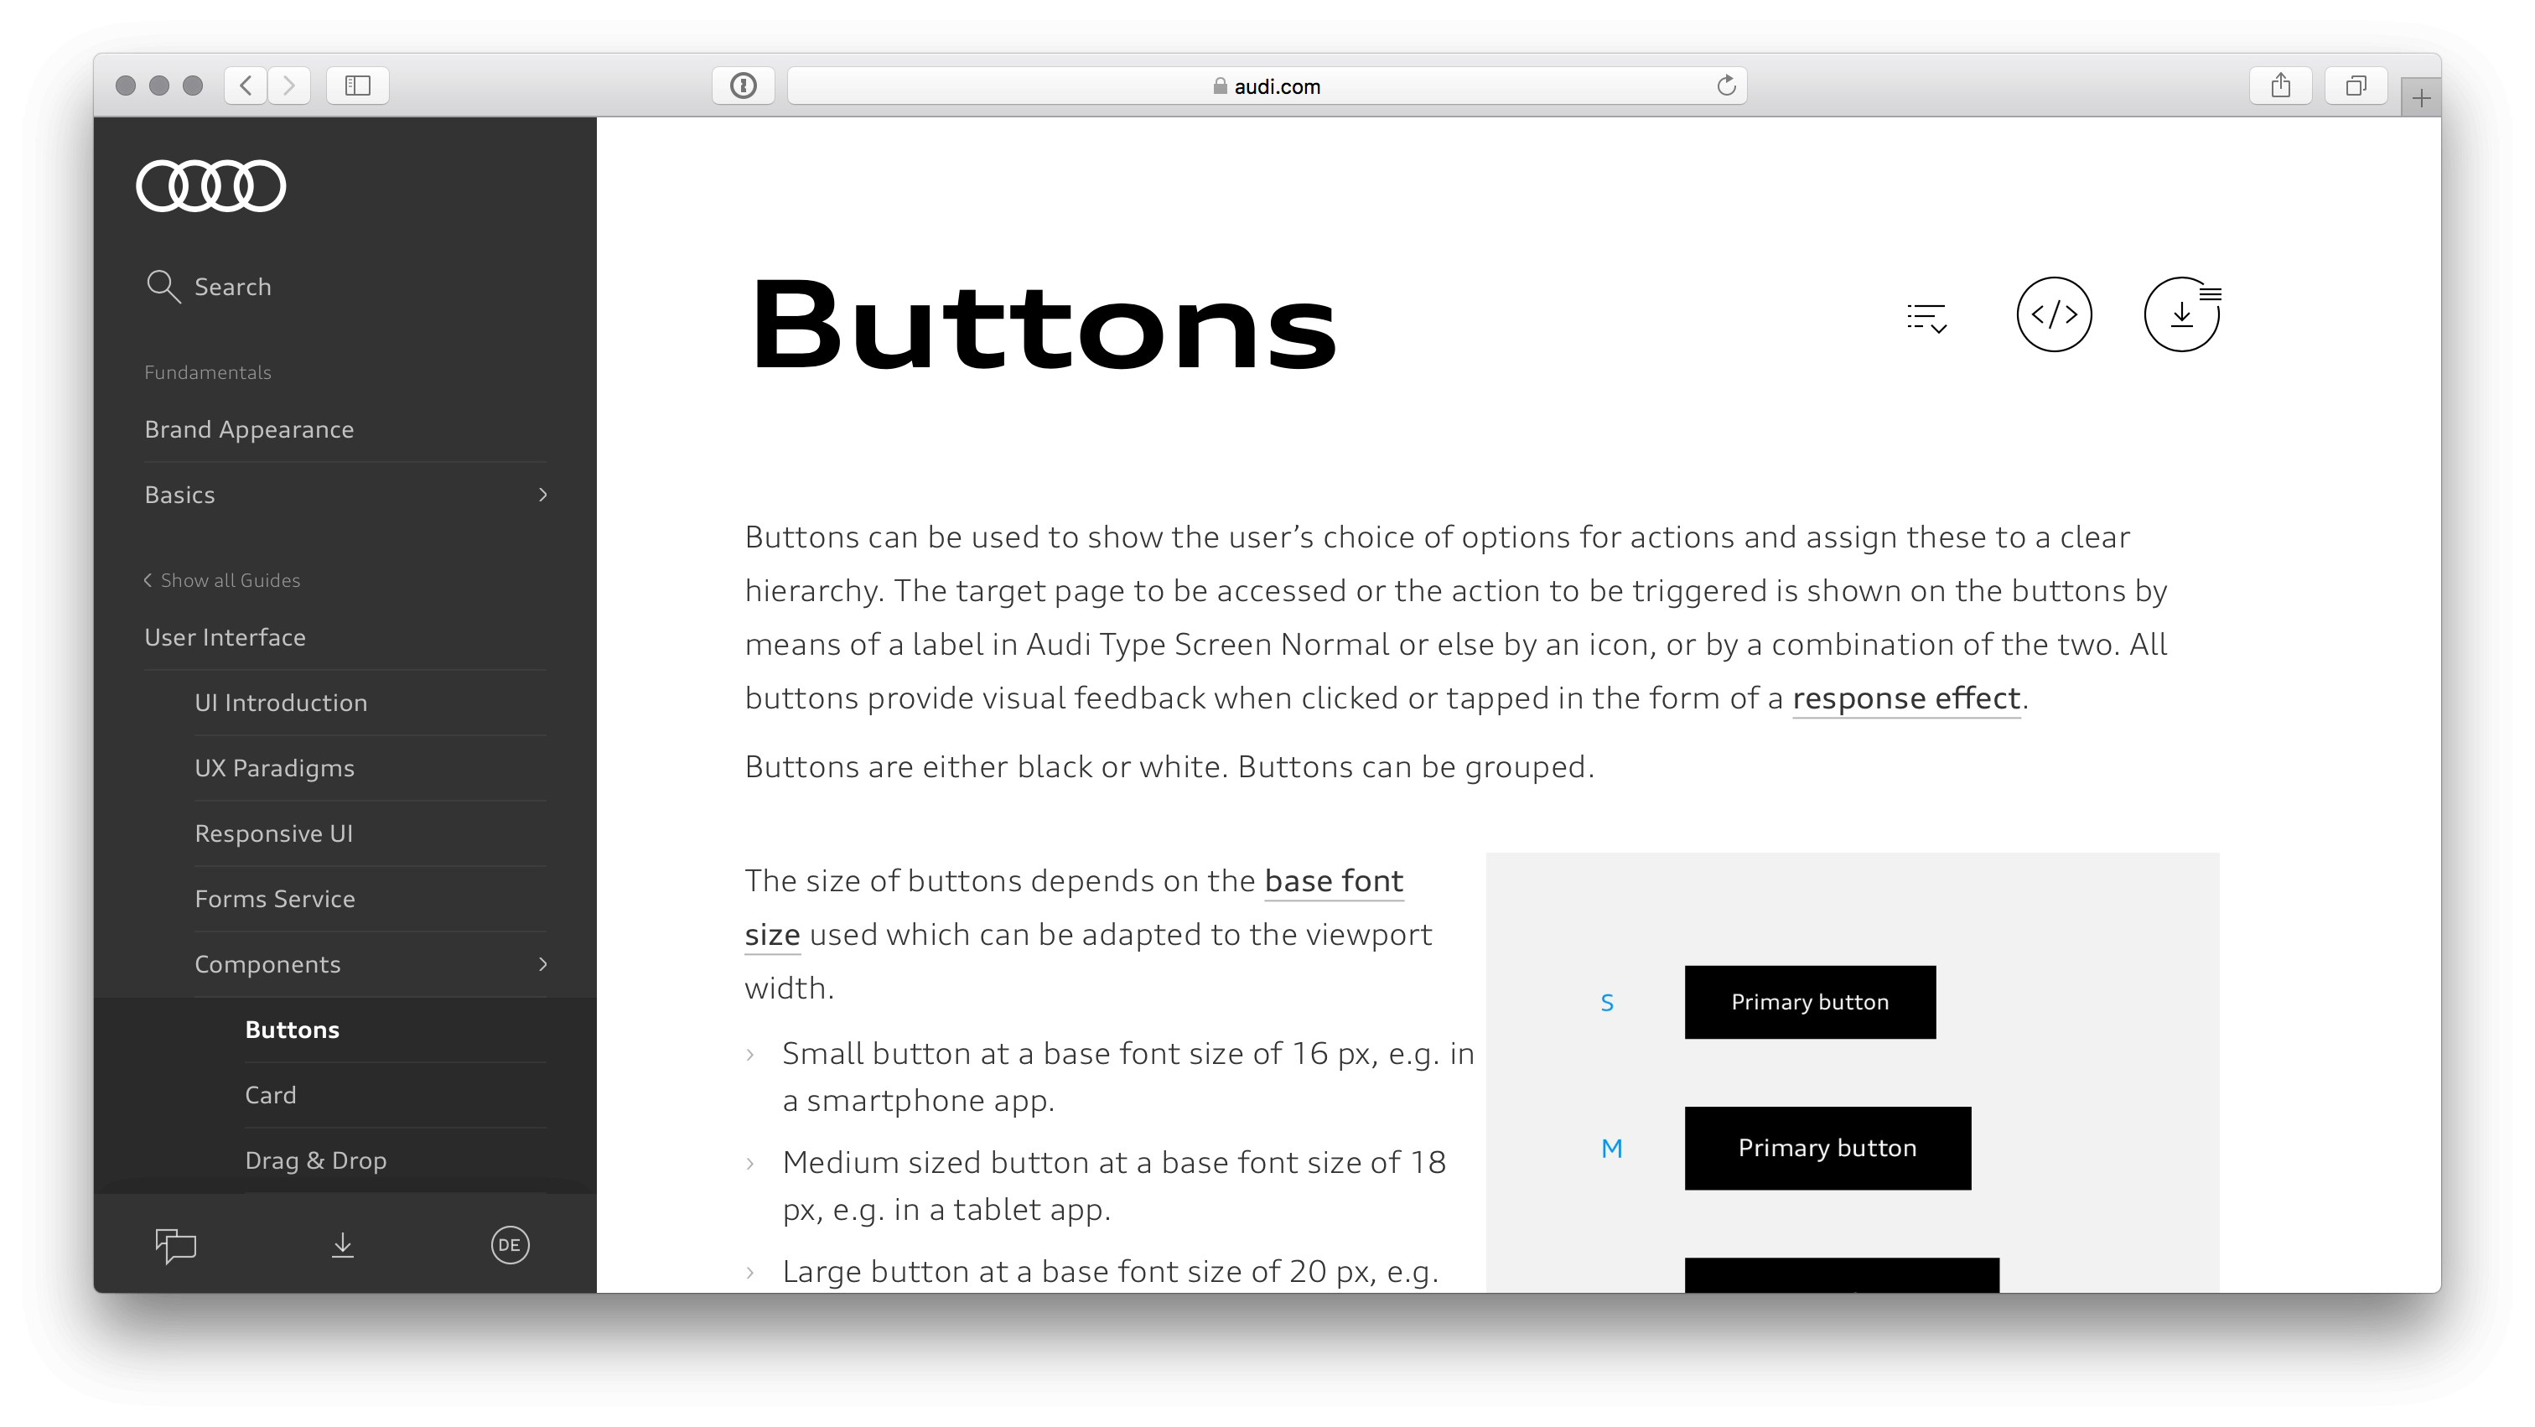Select Brand Appearance from sidebar

coord(251,428)
